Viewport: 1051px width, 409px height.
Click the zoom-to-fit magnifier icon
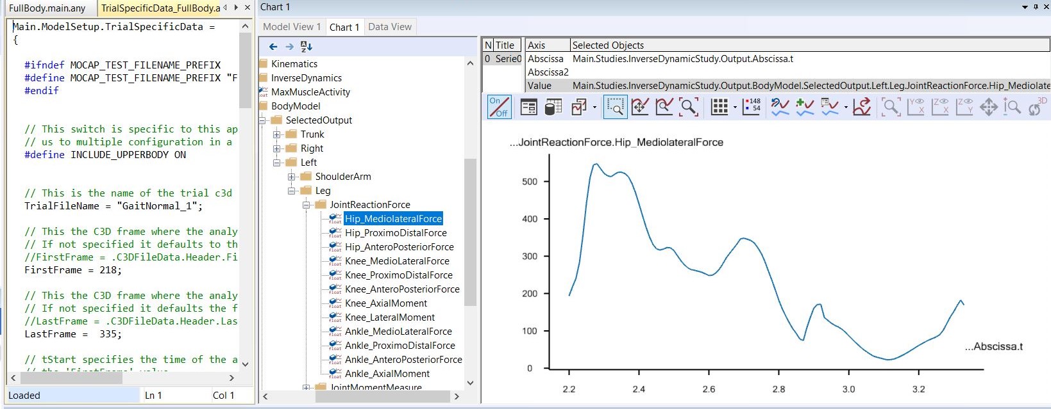click(x=689, y=107)
